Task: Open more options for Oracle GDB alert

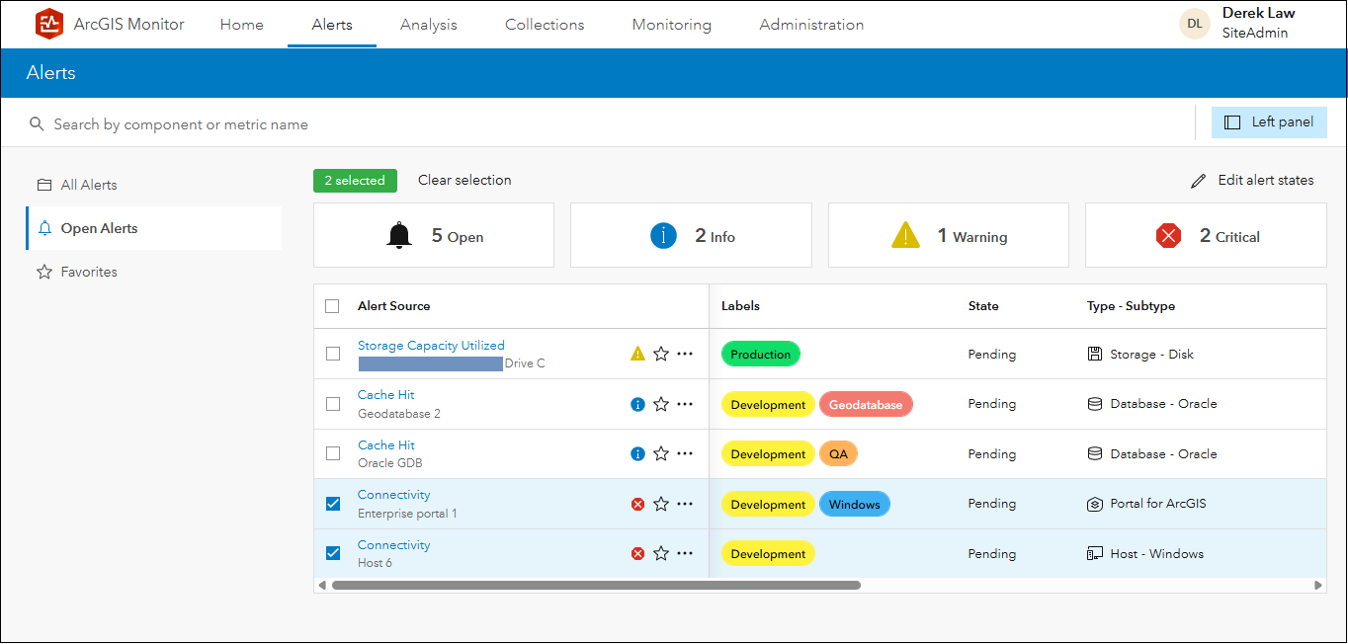Action: (x=685, y=454)
